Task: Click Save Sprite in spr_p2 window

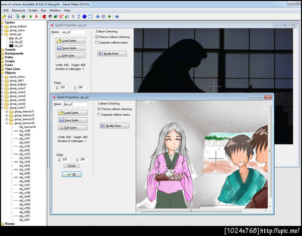Action: 73,120
